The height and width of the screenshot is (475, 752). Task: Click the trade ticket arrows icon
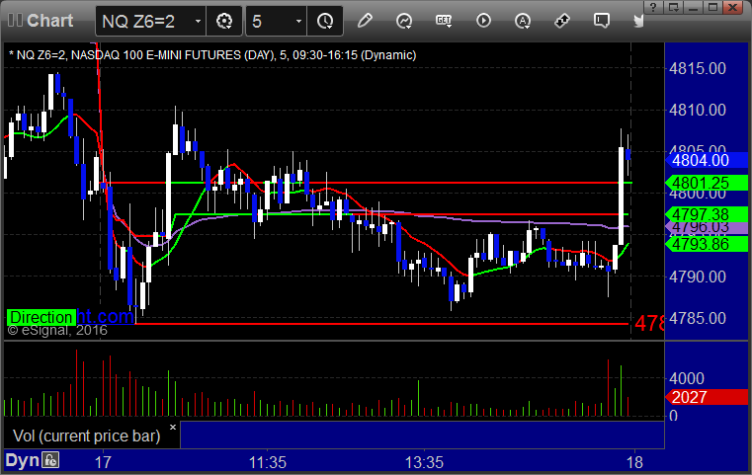point(561,21)
